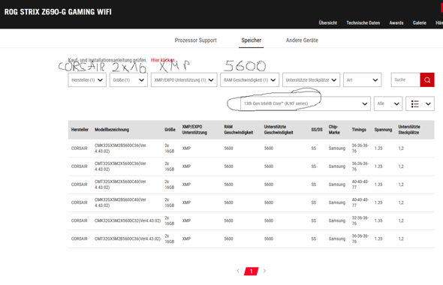Click page 1 pagination button
The width and height of the screenshot is (443, 285).
point(252,271)
